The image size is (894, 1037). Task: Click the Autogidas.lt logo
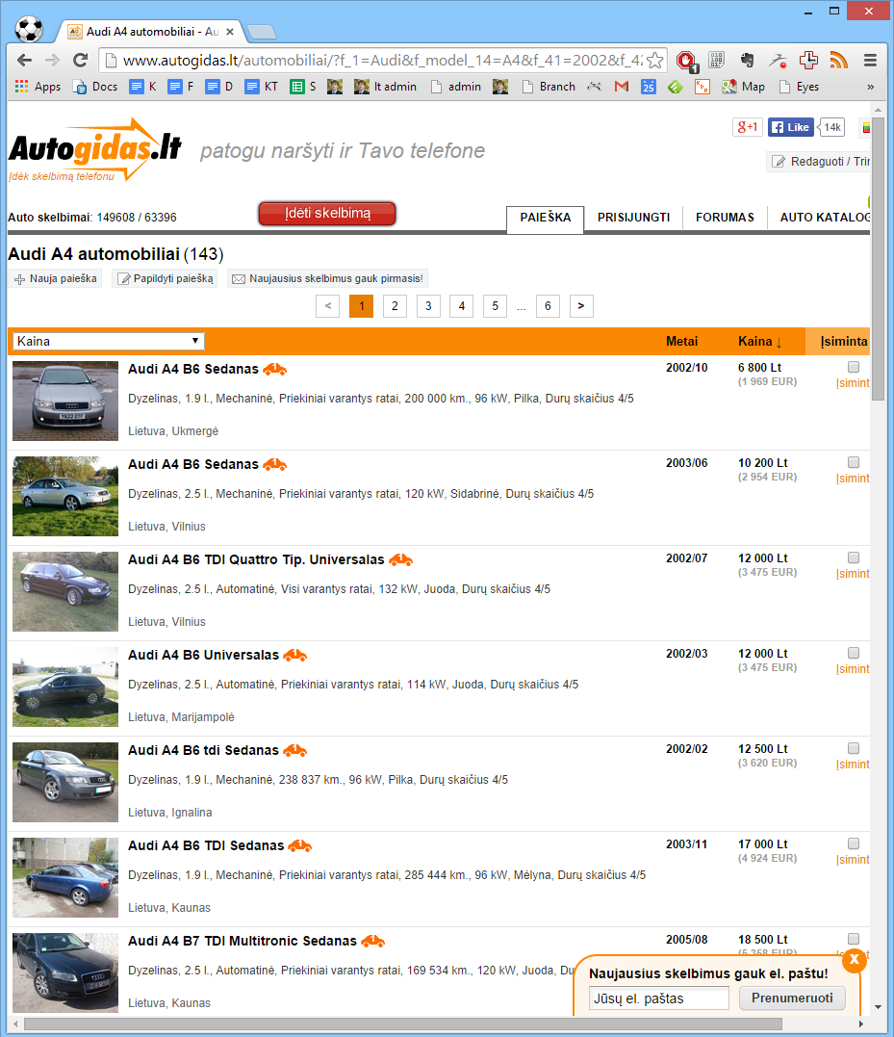tap(95, 149)
